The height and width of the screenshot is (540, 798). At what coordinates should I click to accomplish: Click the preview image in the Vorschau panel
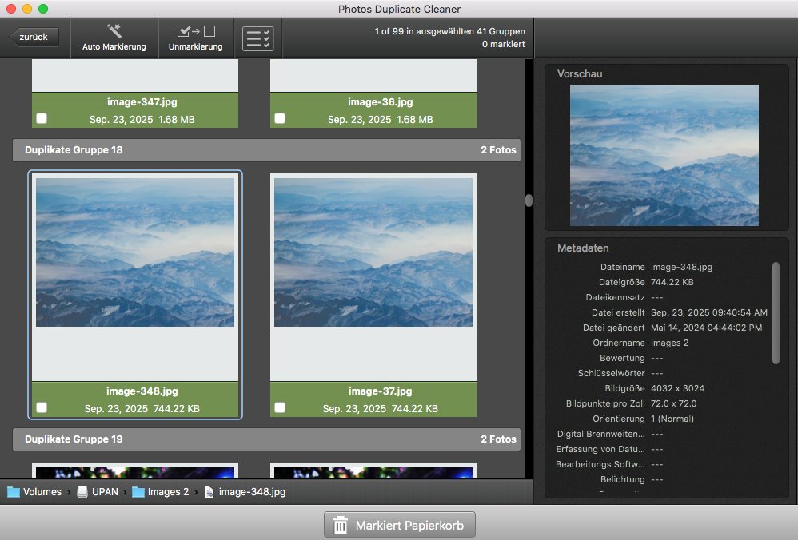[x=666, y=155]
